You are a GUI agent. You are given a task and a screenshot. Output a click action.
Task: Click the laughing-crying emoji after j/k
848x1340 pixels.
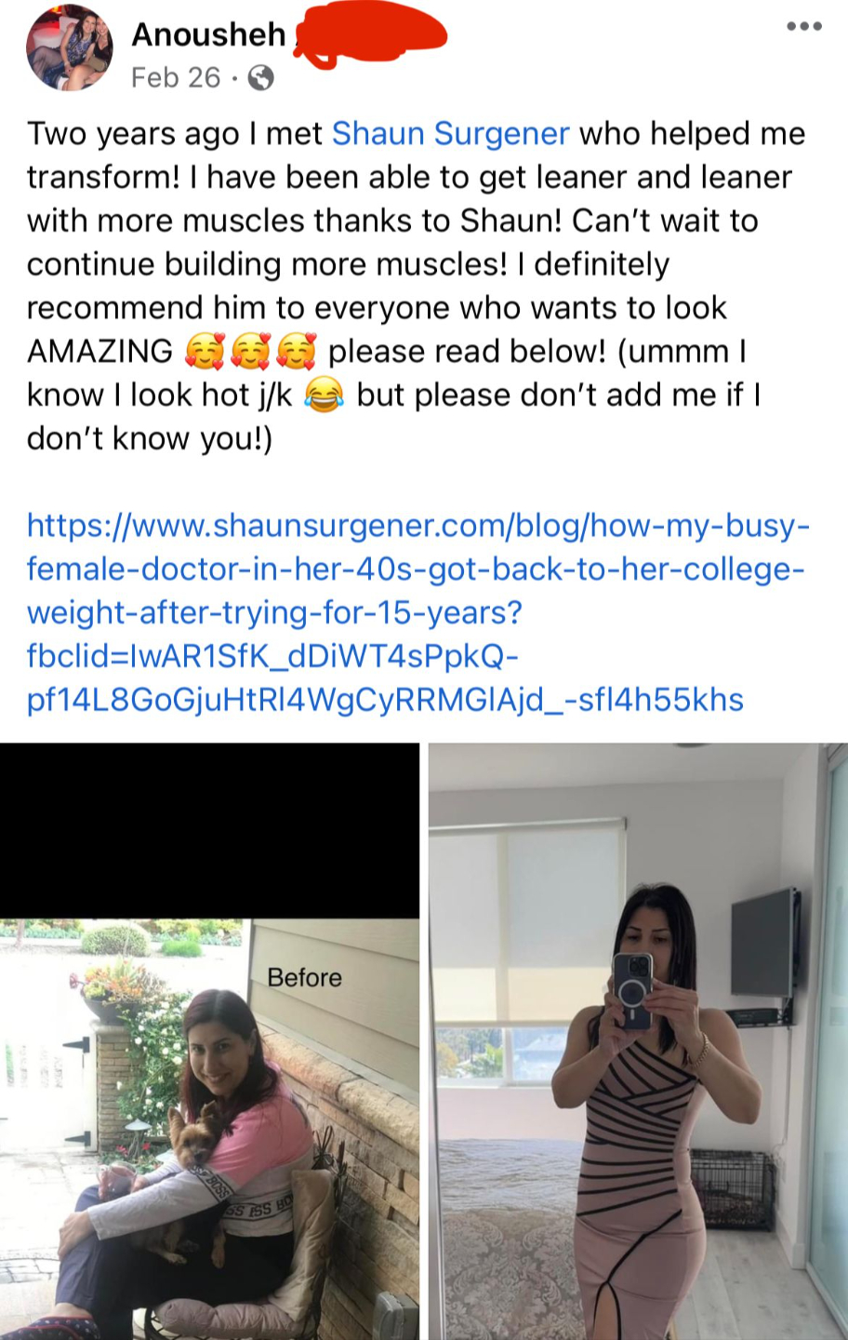tap(324, 395)
